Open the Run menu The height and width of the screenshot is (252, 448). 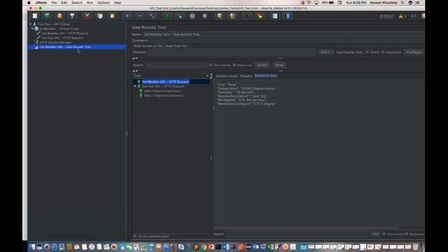click(x=90, y=3)
